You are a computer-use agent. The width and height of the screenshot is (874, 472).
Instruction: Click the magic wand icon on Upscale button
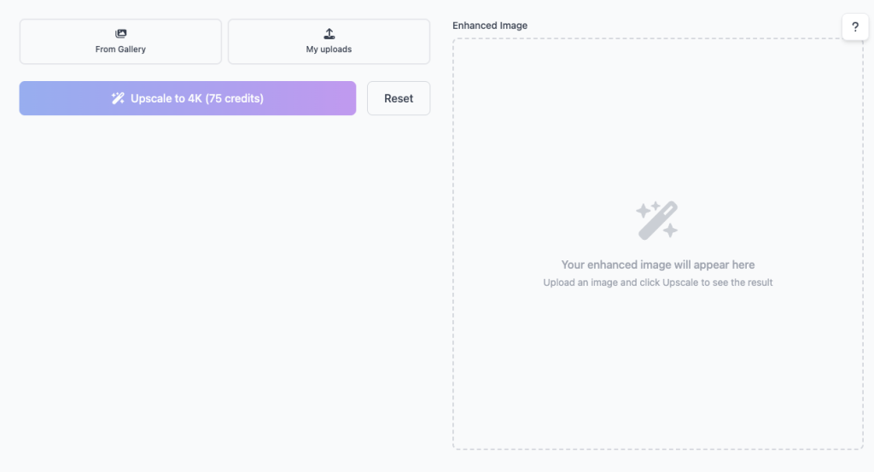(118, 98)
